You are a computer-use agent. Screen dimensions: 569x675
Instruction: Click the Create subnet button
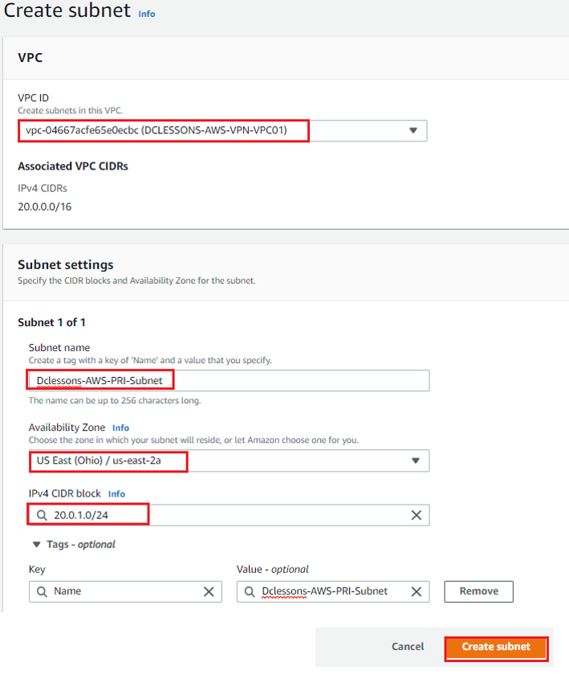[x=496, y=648]
